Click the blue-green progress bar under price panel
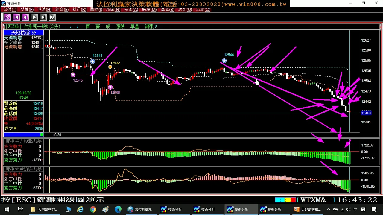This screenshot has width=383, height=215. 23,135
